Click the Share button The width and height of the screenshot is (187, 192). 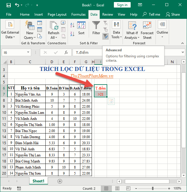click(x=173, y=14)
